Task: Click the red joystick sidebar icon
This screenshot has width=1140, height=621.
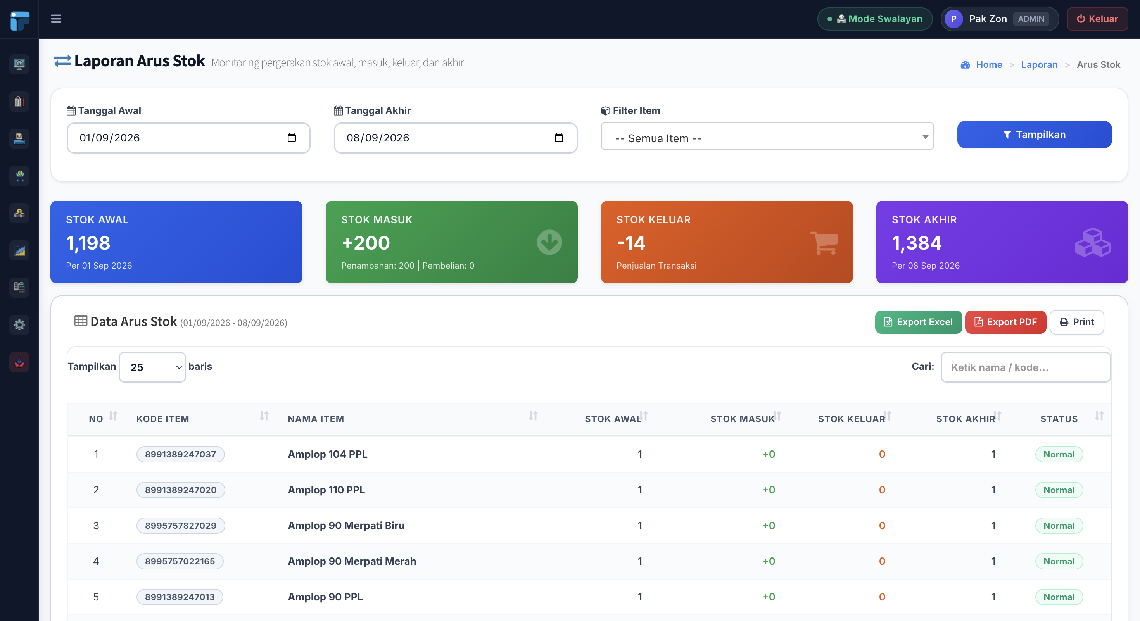Action: pos(19,362)
